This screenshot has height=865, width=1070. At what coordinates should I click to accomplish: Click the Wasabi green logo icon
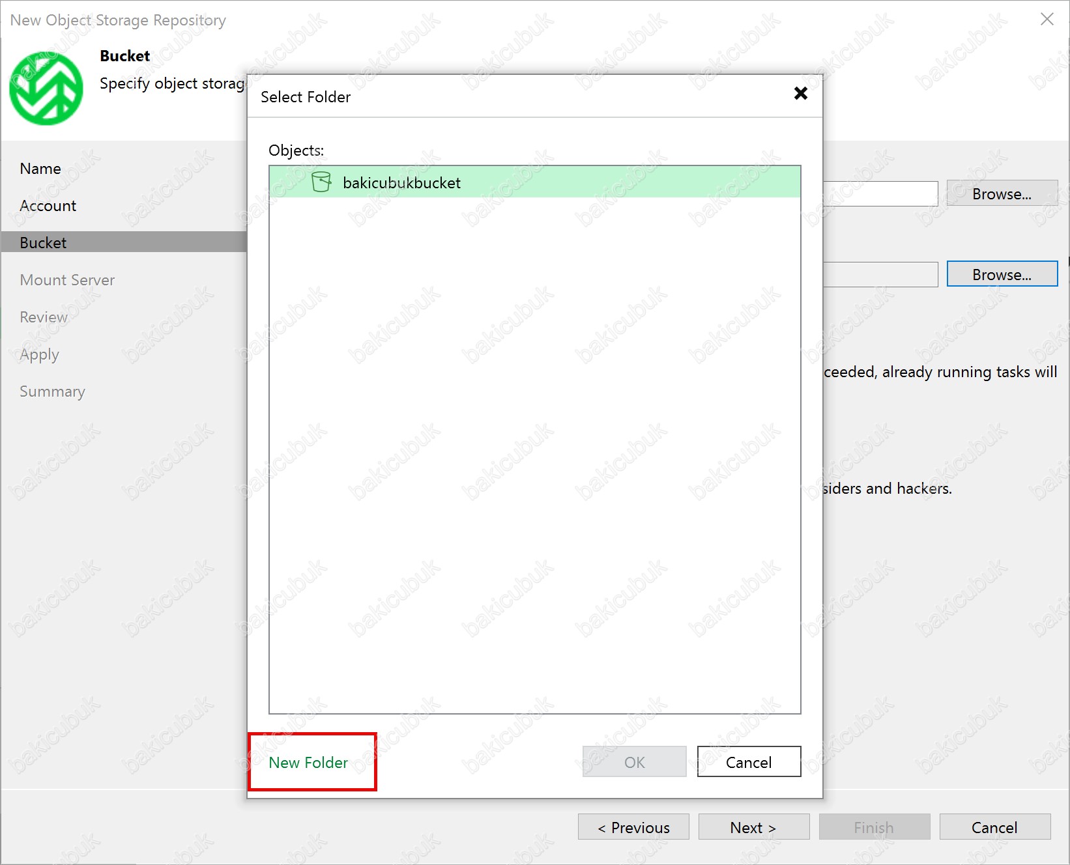pyautogui.click(x=46, y=89)
